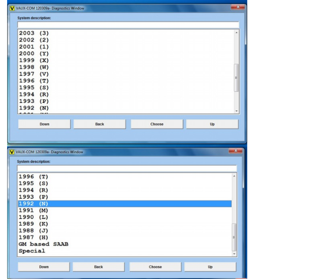Close the lower VAUX-COM diagnostics window
The image size is (325, 279).
(x=235, y=151)
